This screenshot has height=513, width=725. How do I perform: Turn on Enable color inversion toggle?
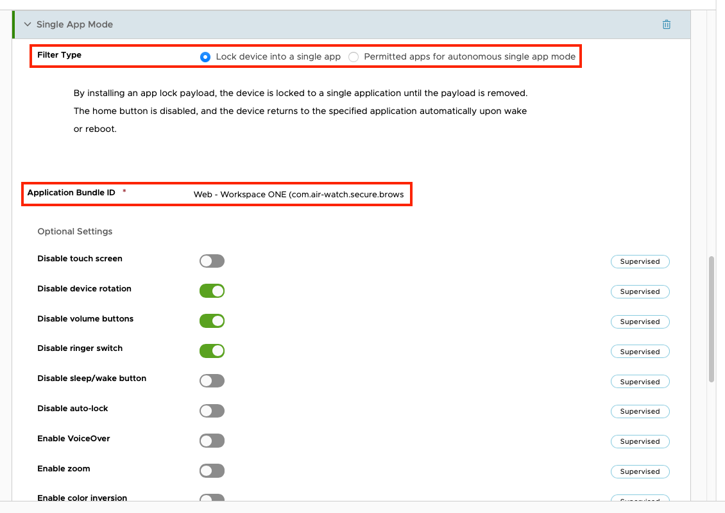coord(212,499)
